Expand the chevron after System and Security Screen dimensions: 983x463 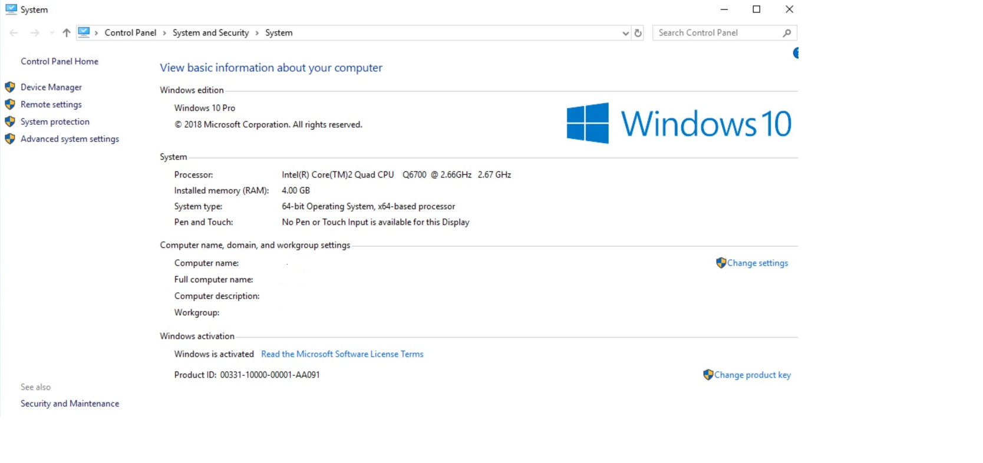pyautogui.click(x=257, y=33)
